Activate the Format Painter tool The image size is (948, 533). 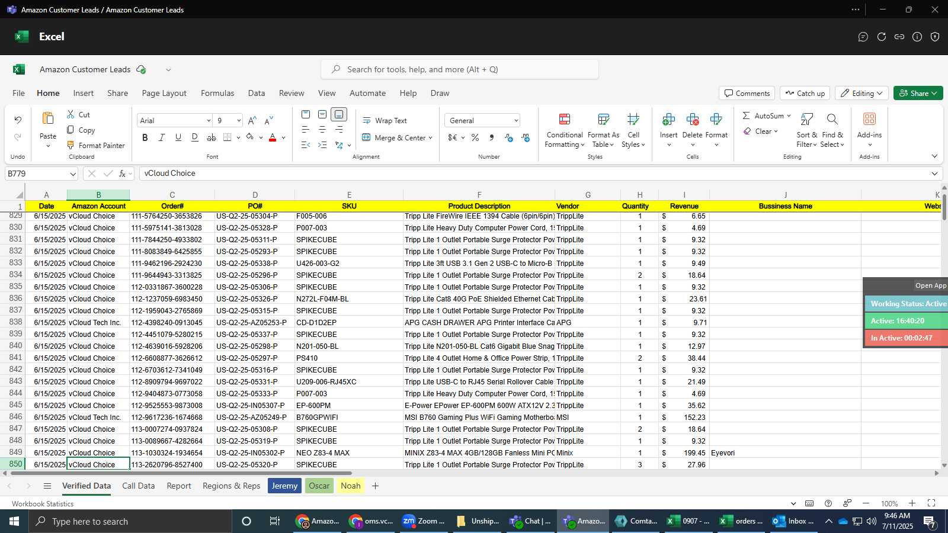95,145
